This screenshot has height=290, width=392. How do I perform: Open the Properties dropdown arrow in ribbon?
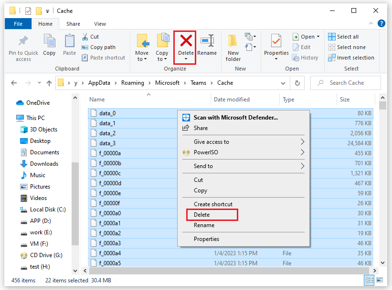click(x=276, y=59)
